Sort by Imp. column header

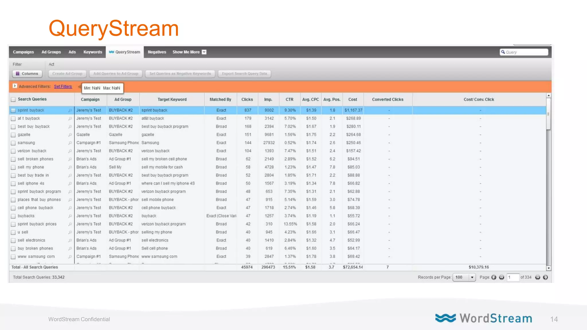268,99
